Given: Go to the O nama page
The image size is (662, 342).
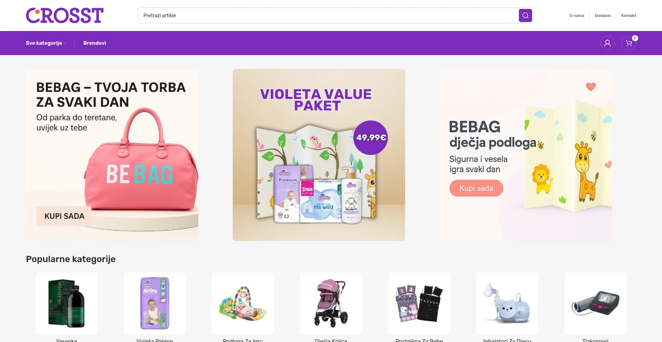Looking at the screenshot, I should (x=576, y=15).
